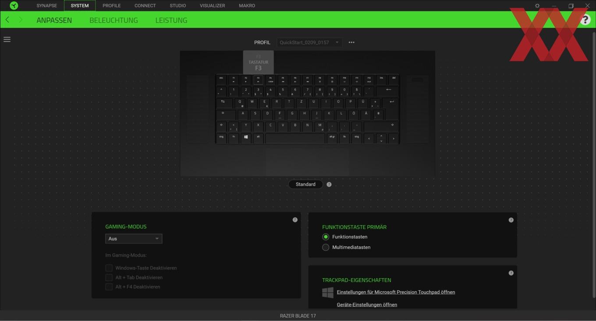Click the Standard button
This screenshot has height=321, width=596.
click(305, 185)
